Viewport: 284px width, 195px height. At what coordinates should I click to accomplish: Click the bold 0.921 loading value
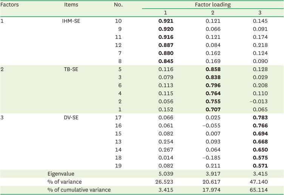point(165,20)
